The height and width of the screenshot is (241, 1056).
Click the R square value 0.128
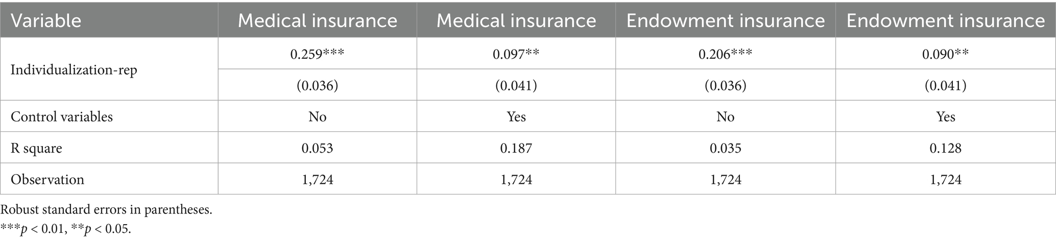pyautogui.click(x=946, y=148)
